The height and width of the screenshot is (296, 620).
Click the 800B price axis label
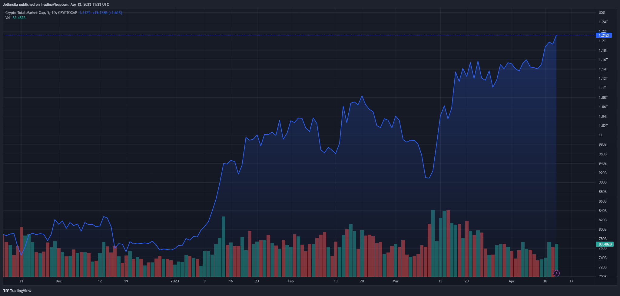pyautogui.click(x=602, y=229)
